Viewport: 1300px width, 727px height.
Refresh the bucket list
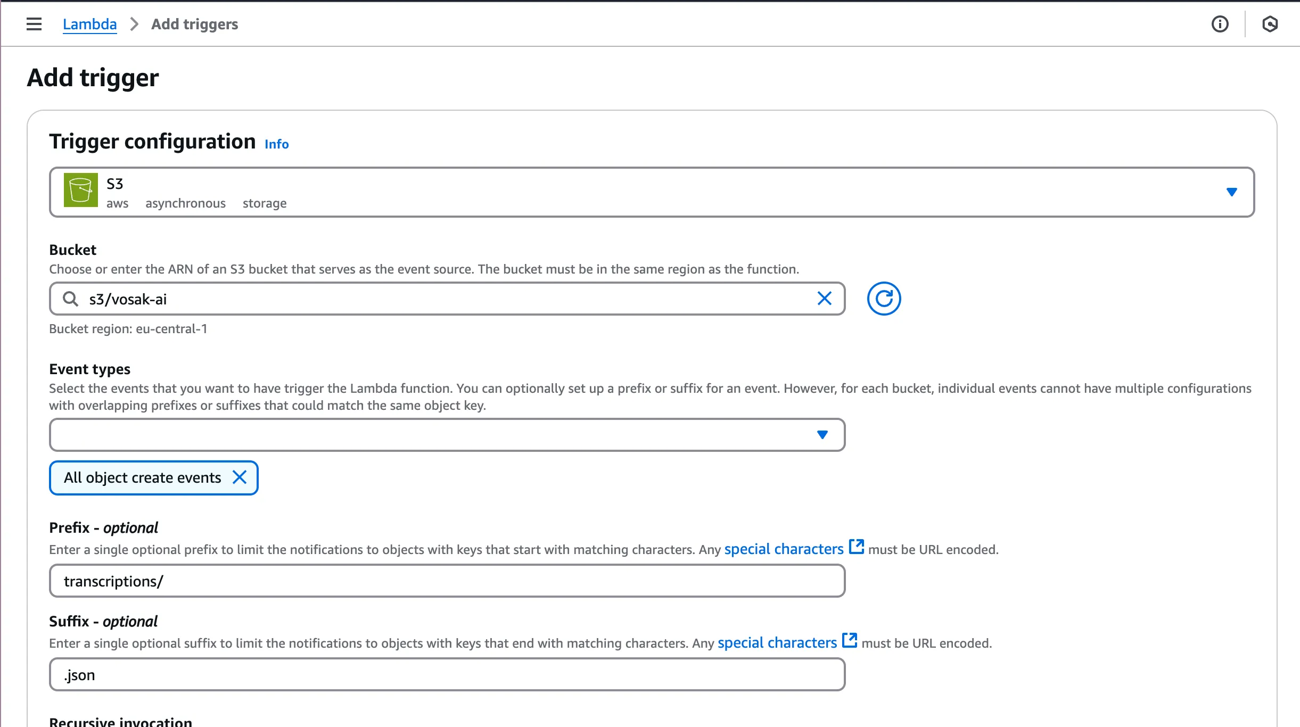click(x=884, y=299)
